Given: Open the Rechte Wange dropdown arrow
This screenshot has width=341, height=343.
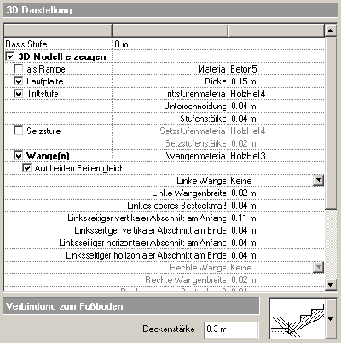Looking at the screenshot, I should pos(319,267).
